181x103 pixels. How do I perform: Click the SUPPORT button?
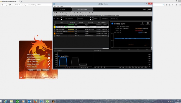click(x=46, y=70)
